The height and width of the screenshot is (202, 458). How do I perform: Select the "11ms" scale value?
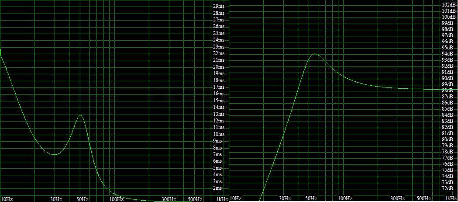[219, 128]
